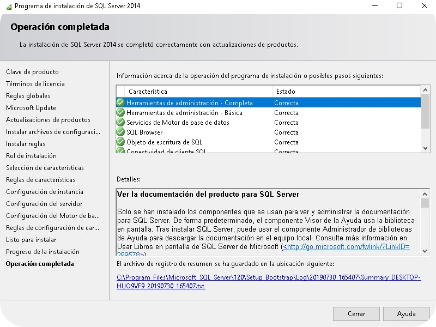436x327 pixels.
Task: Click green check beside Objeto de escritura de SQL
Action: click(120, 142)
